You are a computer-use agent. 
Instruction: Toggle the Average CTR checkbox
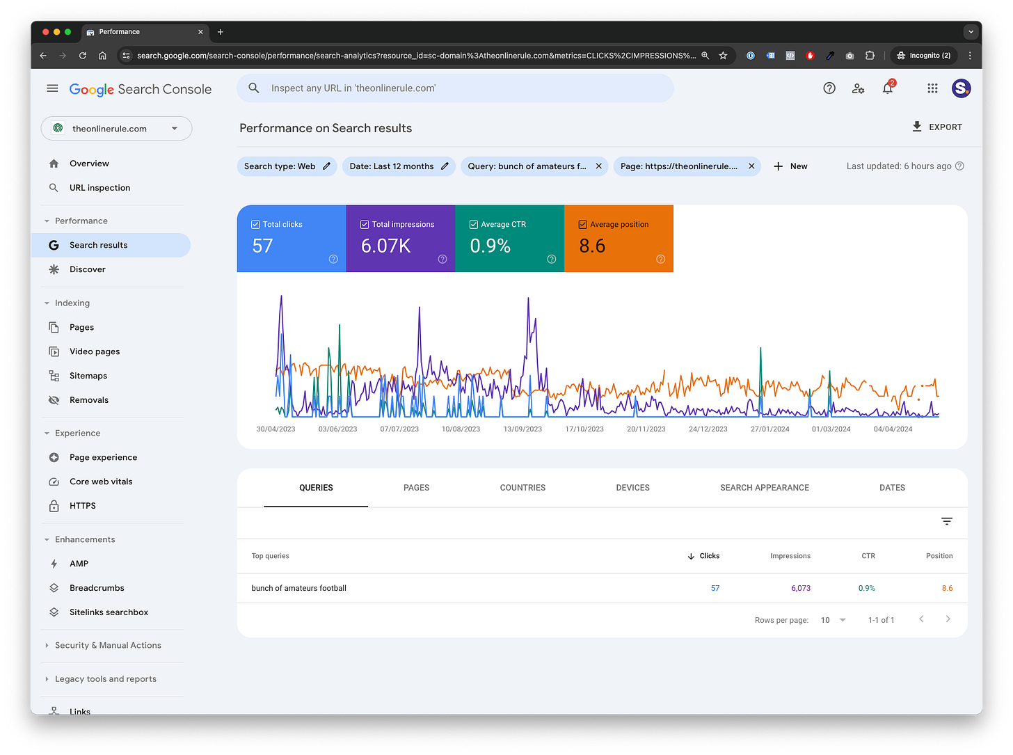coord(474,225)
